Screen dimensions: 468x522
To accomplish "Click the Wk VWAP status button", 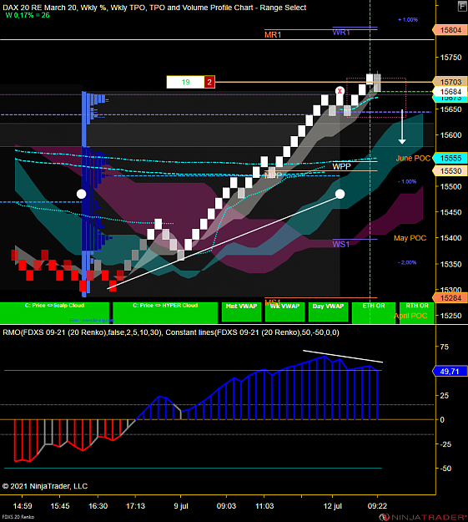I will (284, 312).
